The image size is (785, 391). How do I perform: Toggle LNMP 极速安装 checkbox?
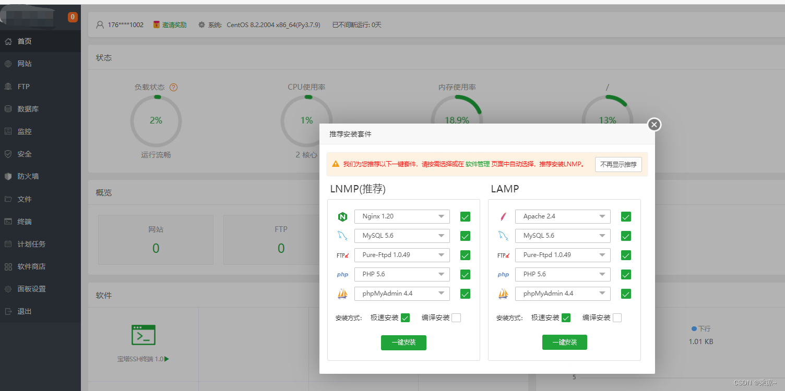coord(405,318)
